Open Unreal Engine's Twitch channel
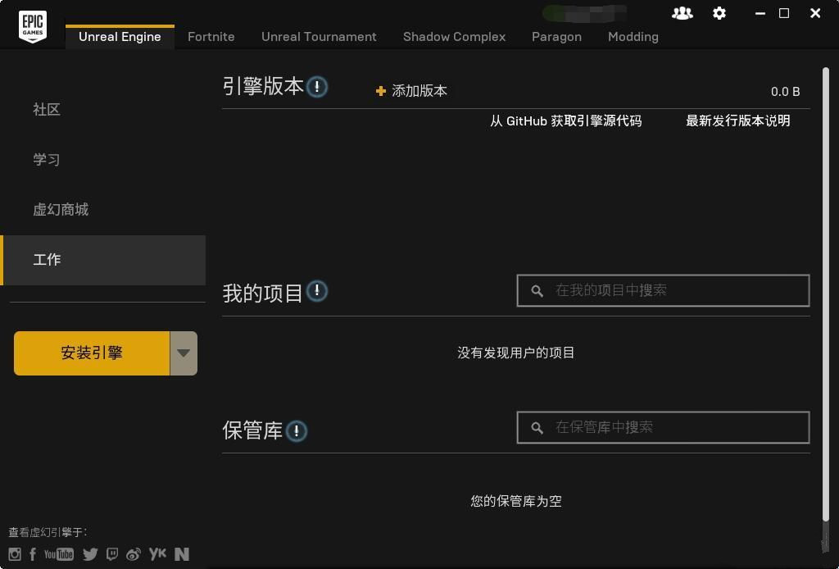This screenshot has width=839, height=569. pos(112,554)
